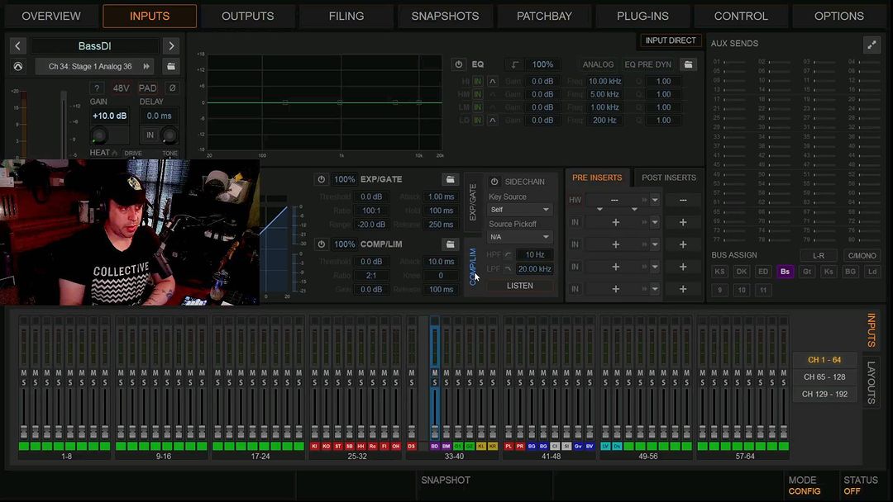Expand the Aux Sends panel
Image resolution: width=893 pixels, height=502 pixels.
pos(872,45)
